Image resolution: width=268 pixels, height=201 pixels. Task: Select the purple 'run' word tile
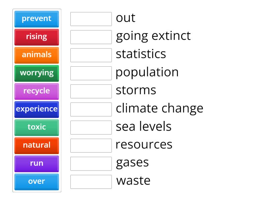[x=37, y=163]
